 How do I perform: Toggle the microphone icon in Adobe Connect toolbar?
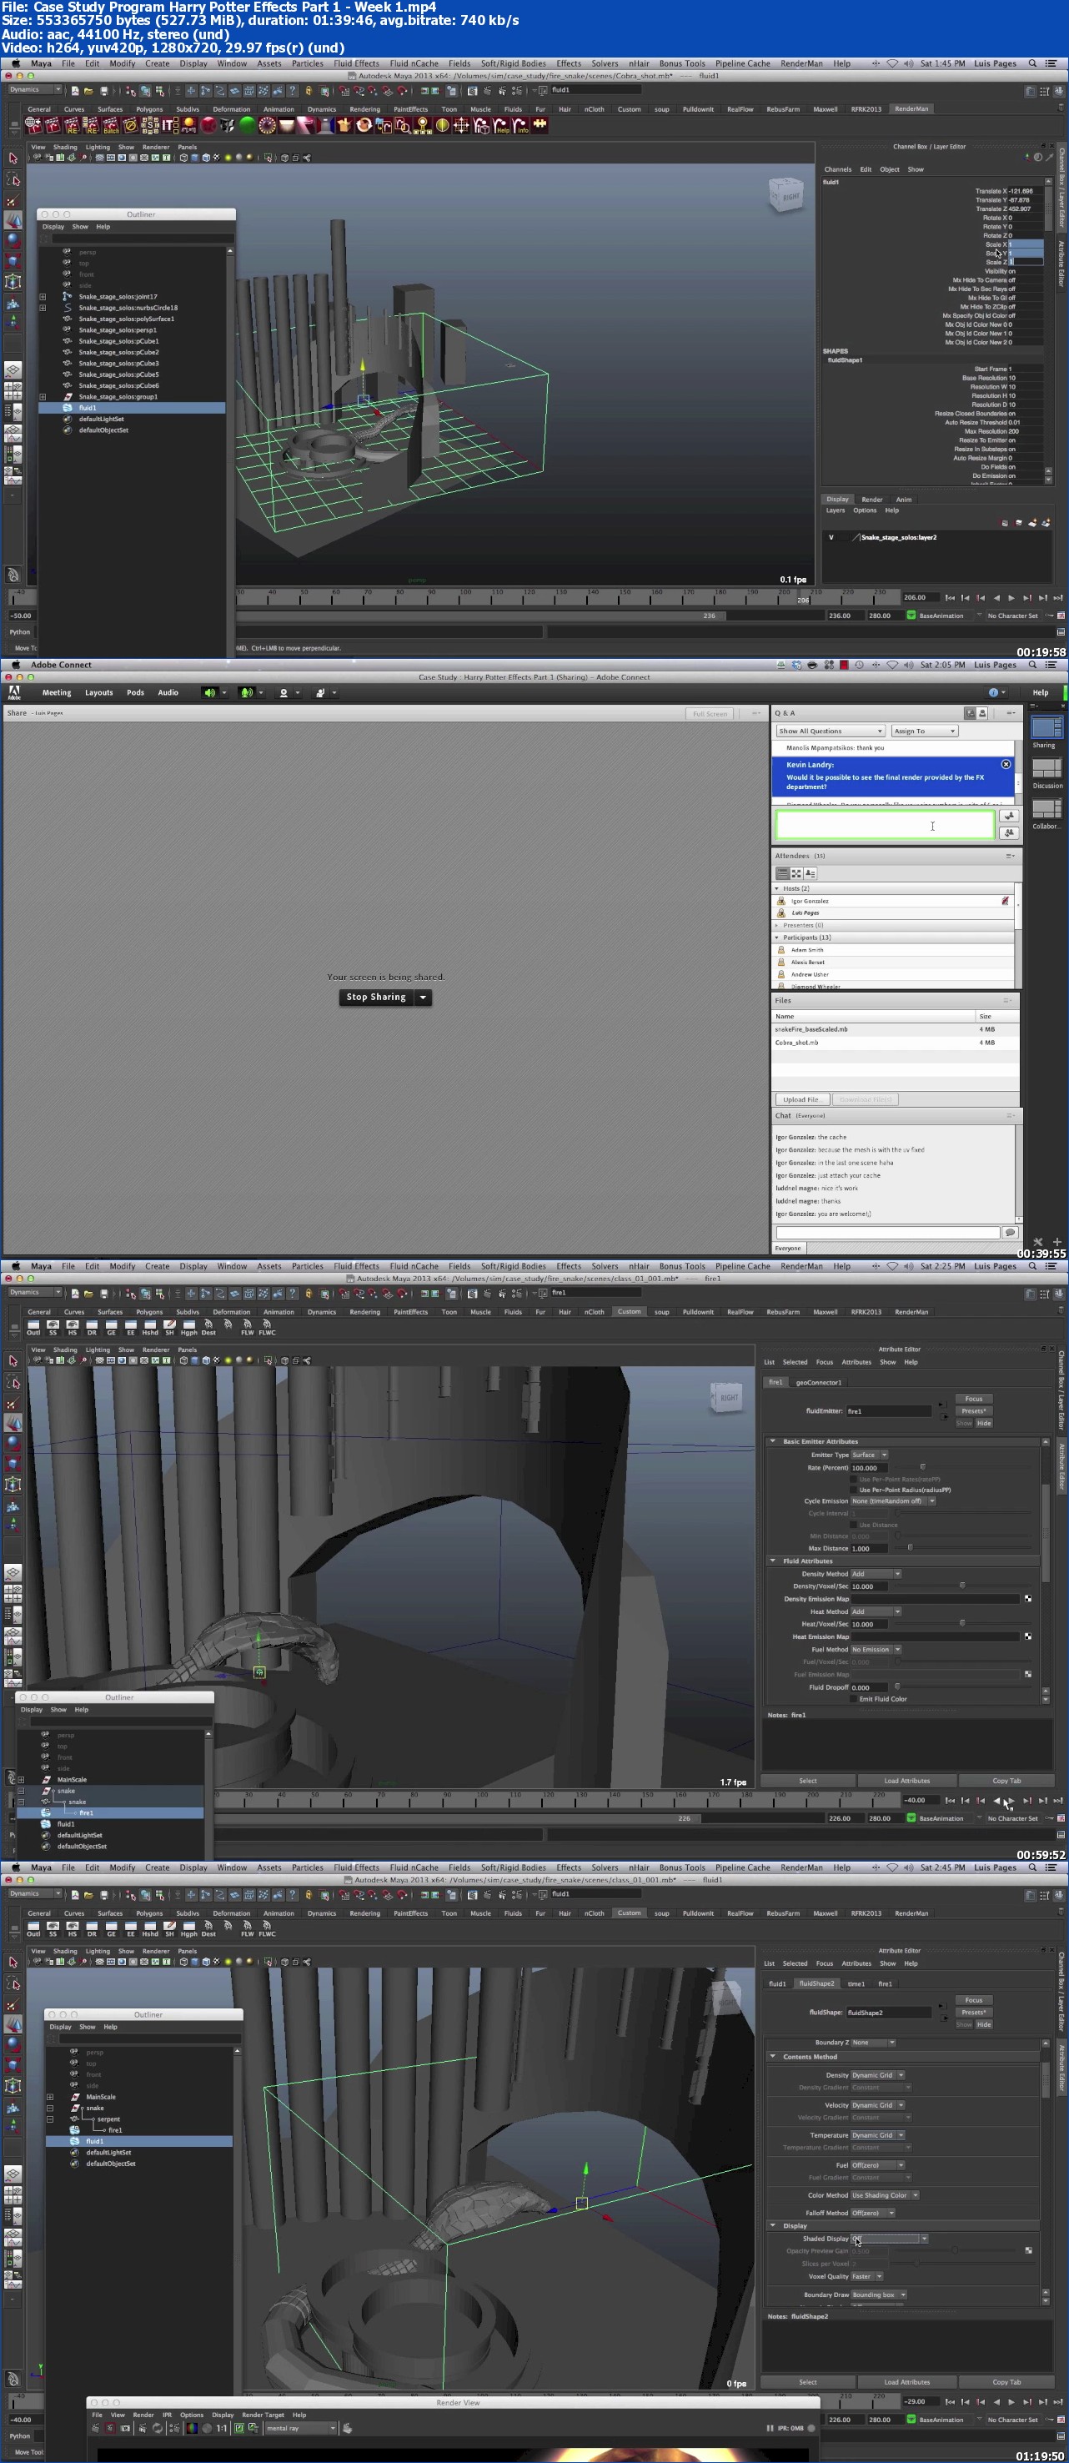point(246,692)
